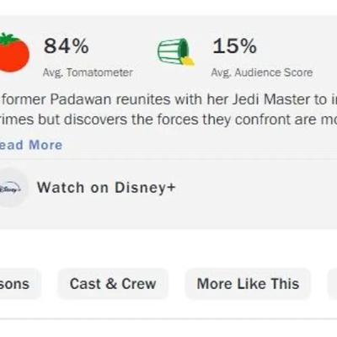Open the 15% audience score

coord(234,45)
